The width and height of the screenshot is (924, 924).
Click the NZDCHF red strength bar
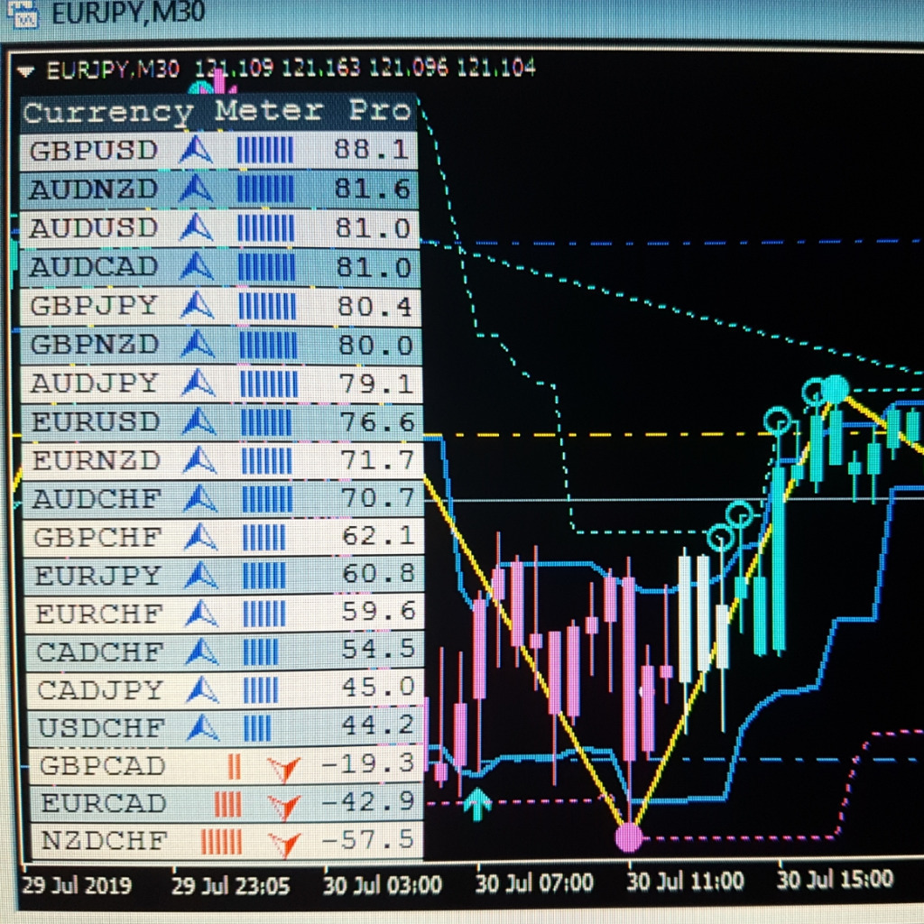coord(221,842)
